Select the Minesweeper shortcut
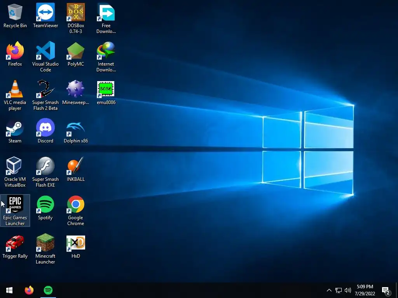This screenshot has height=298, width=398. coord(76,93)
